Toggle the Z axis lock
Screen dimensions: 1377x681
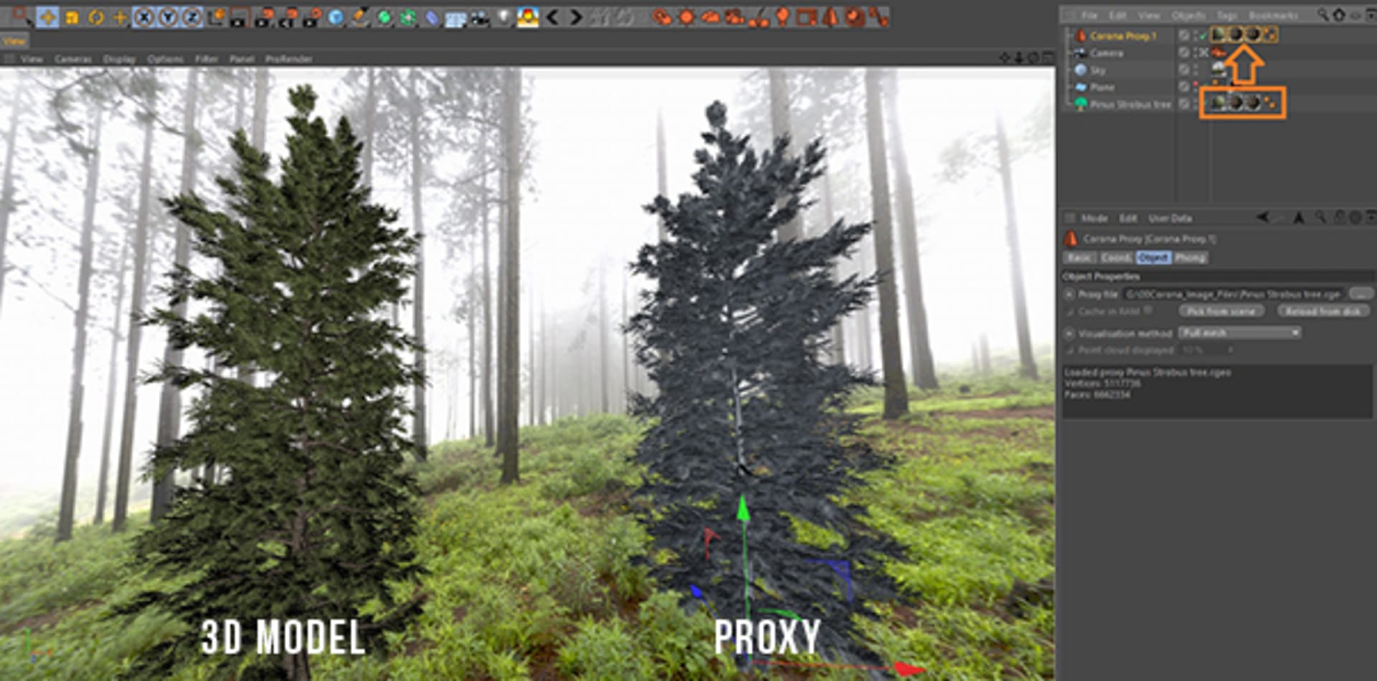pos(191,16)
